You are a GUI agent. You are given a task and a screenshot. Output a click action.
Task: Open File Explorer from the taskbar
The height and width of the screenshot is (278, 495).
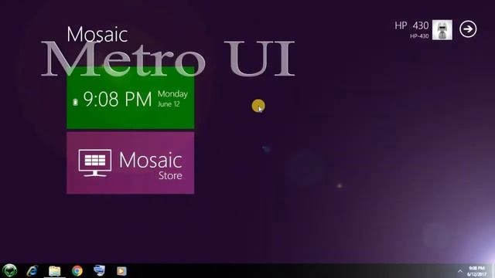(x=55, y=271)
